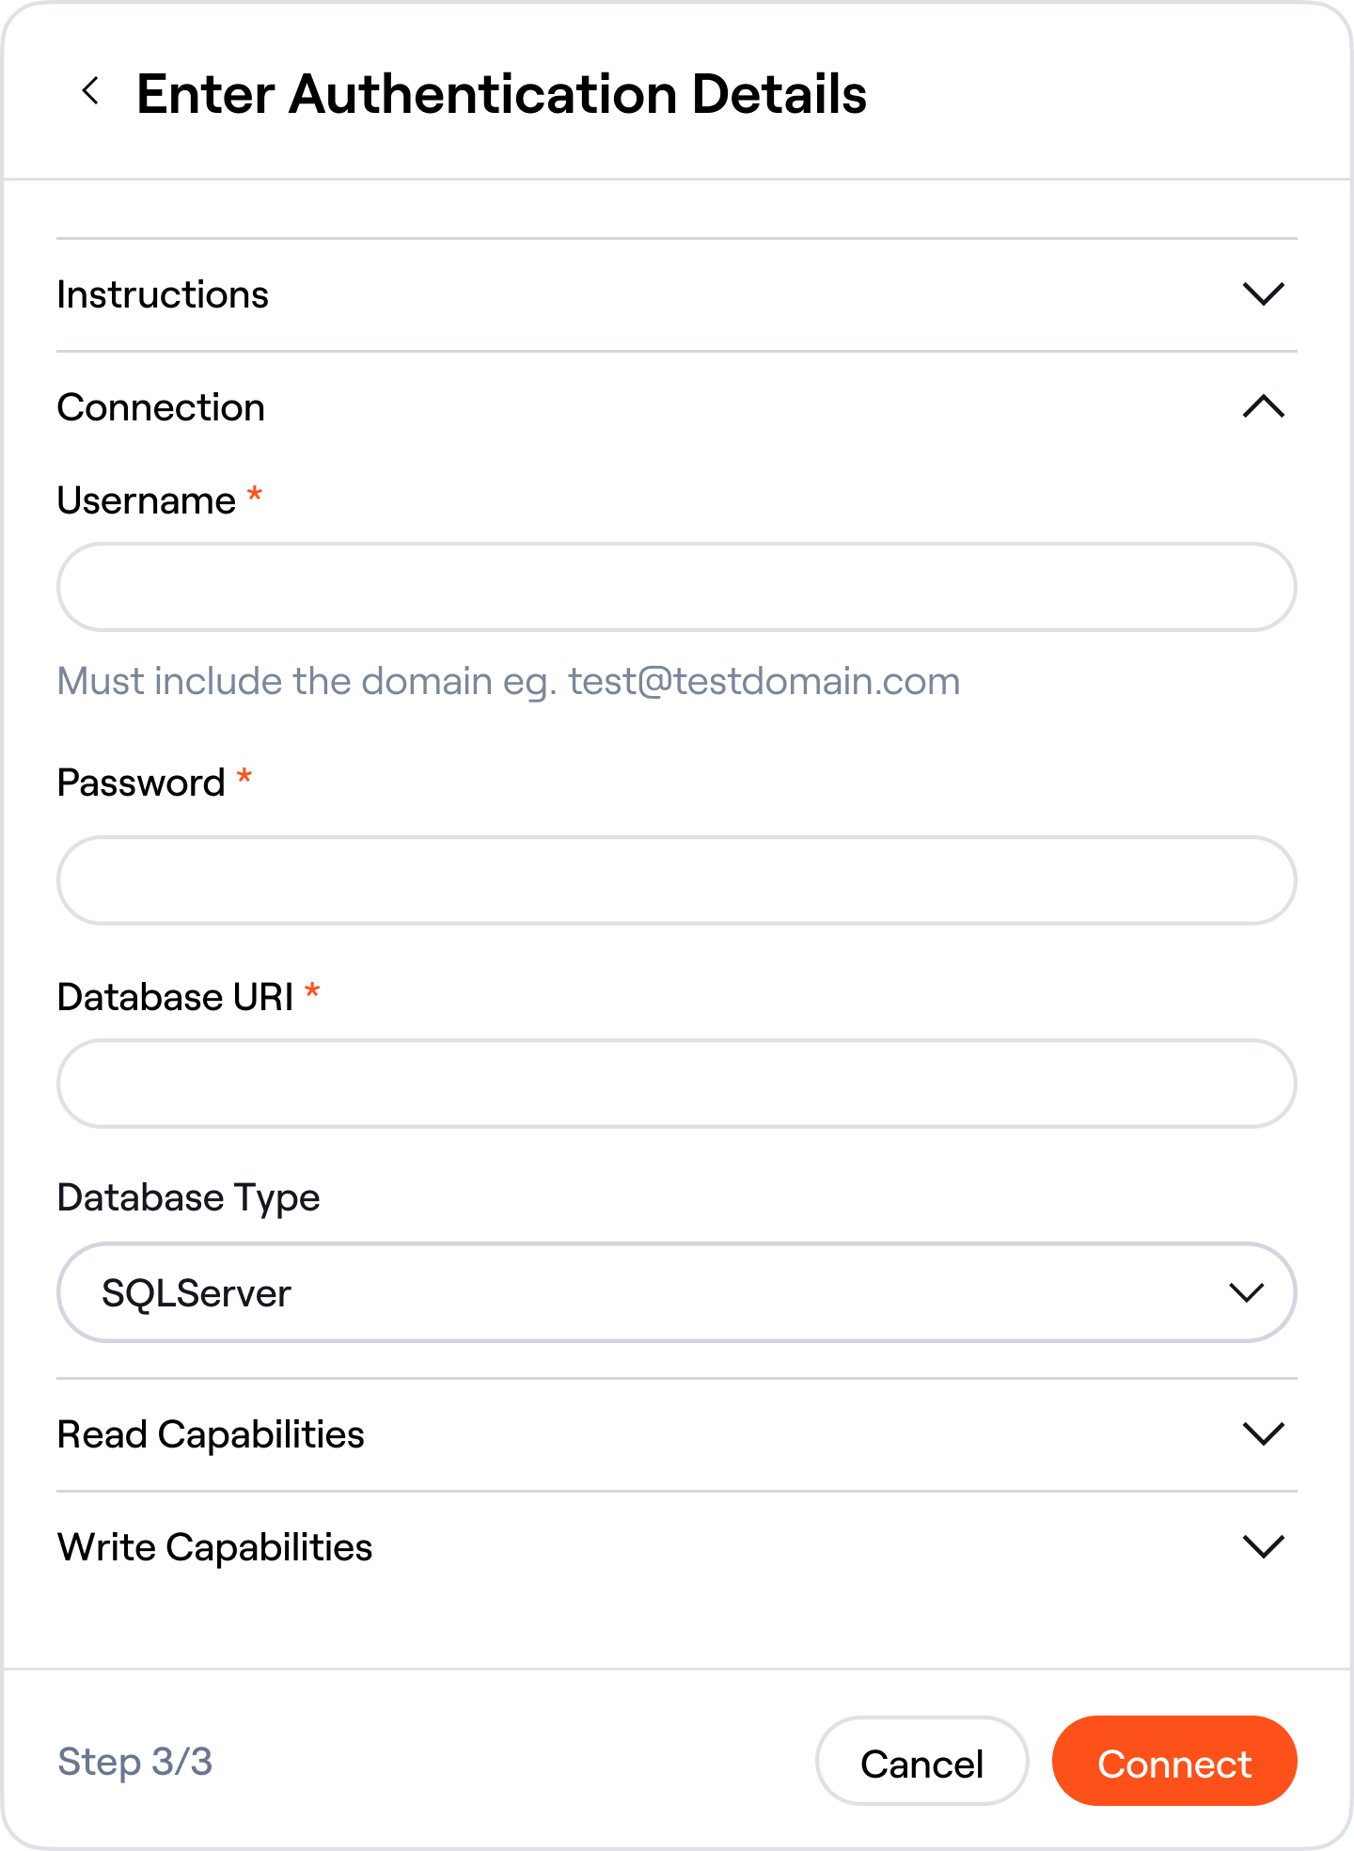Expand Write Capabilities using its chevron

1263,1547
